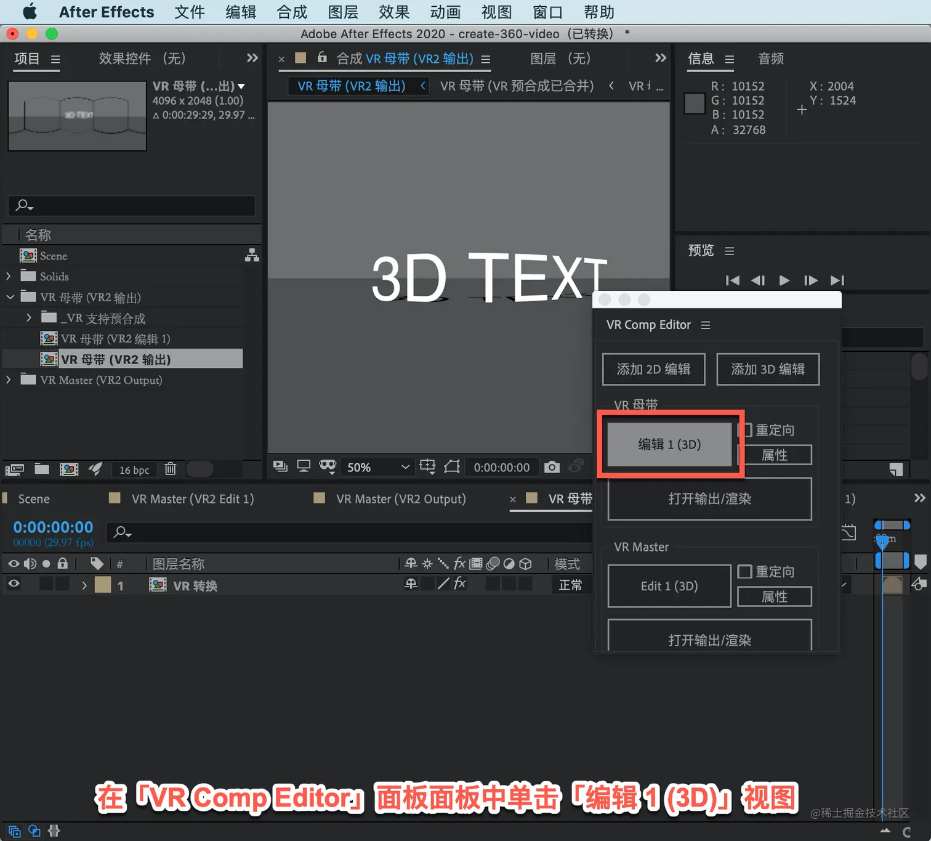The image size is (931, 841).
Task: Click the primary viewer monitor icon
Action: click(304, 466)
